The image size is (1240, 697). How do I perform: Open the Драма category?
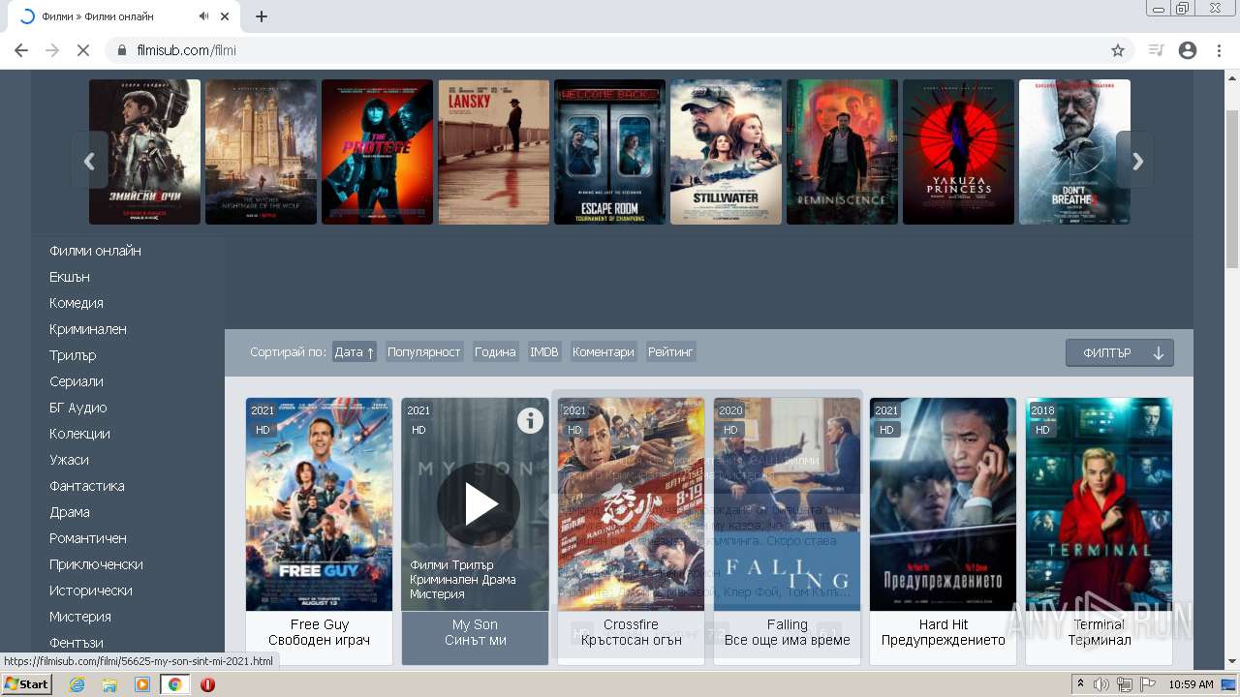(70, 512)
